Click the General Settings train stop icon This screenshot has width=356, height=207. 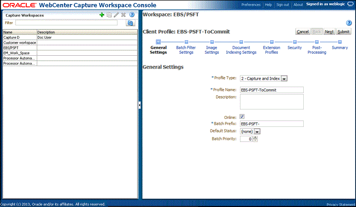[x=158, y=42]
